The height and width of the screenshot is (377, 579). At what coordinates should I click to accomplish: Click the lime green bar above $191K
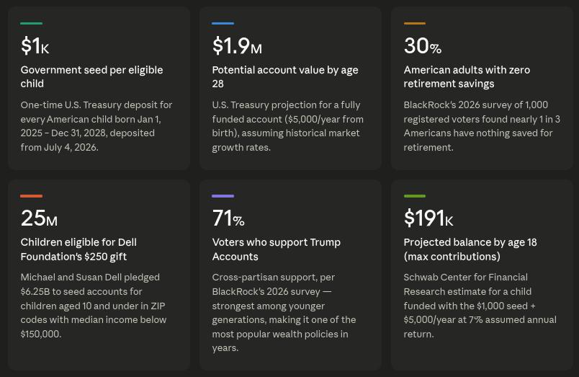[414, 196]
